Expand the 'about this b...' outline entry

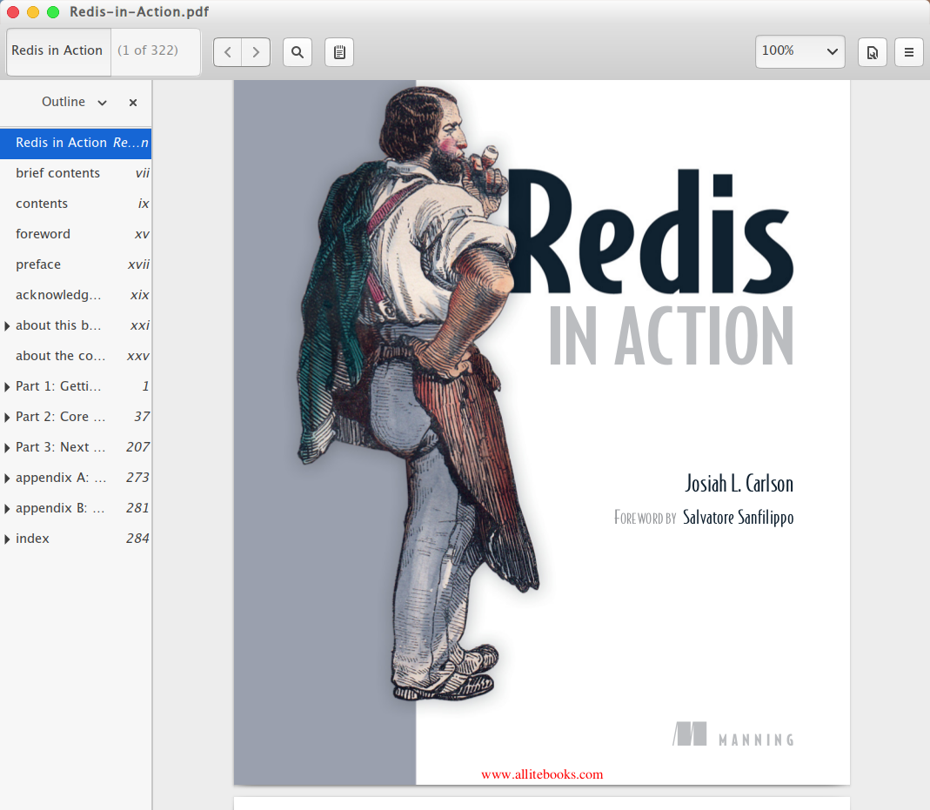(7, 326)
